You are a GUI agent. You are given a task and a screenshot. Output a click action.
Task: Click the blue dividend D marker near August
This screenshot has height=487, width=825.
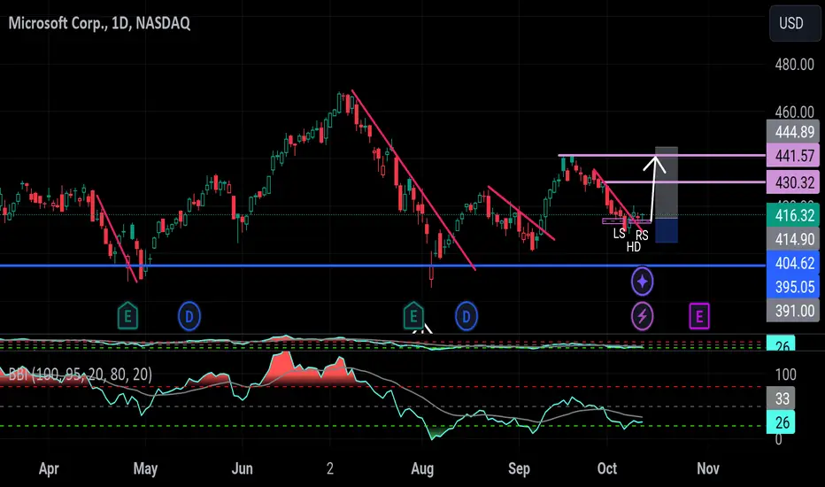466,316
